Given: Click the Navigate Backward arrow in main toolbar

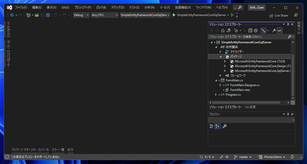Looking at the screenshot, I should 12,15.
